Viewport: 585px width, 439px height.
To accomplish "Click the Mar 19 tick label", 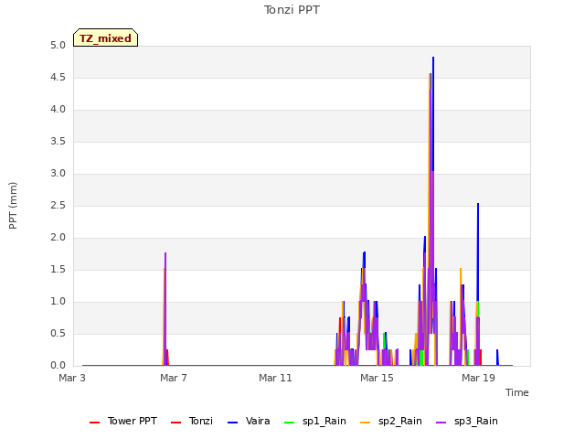I will coord(478,378).
